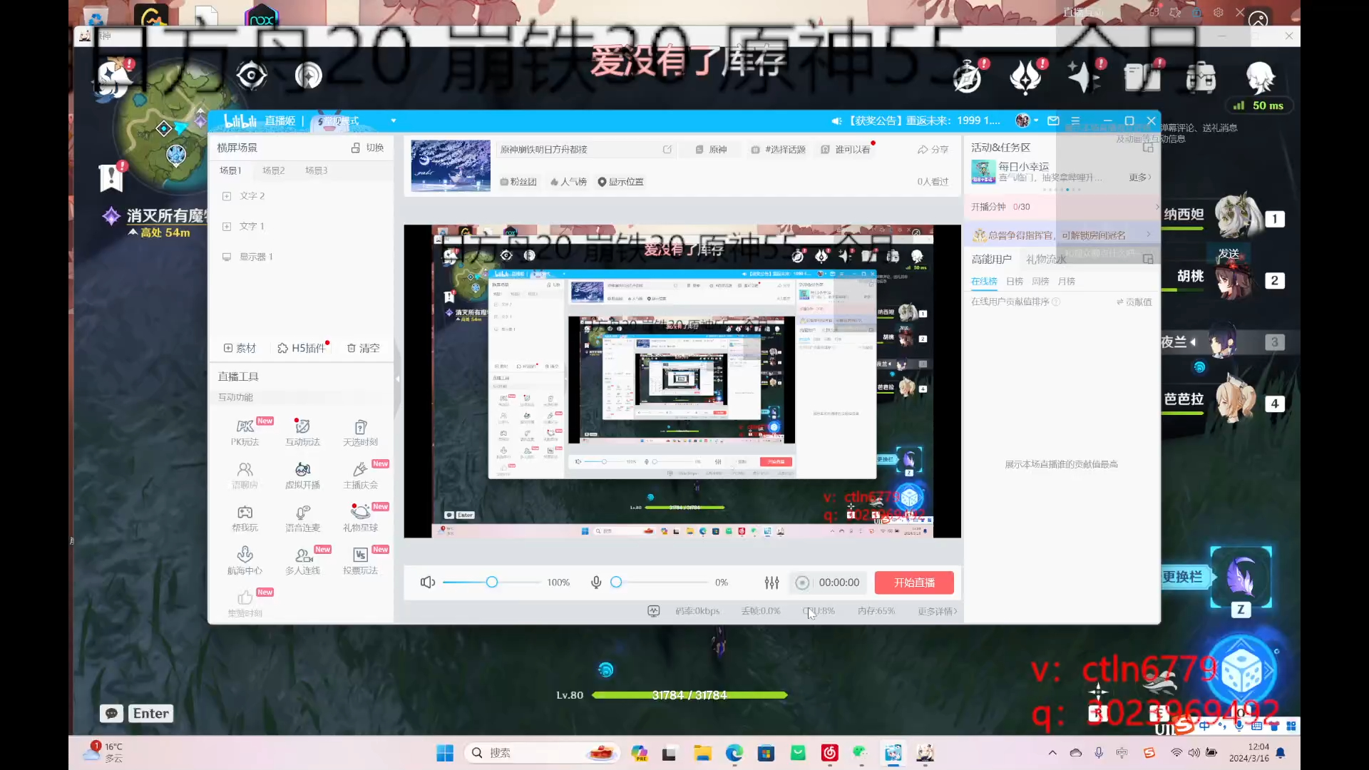Open the 互动玩法 tool
1369x770 pixels.
click(x=302, y=431)
